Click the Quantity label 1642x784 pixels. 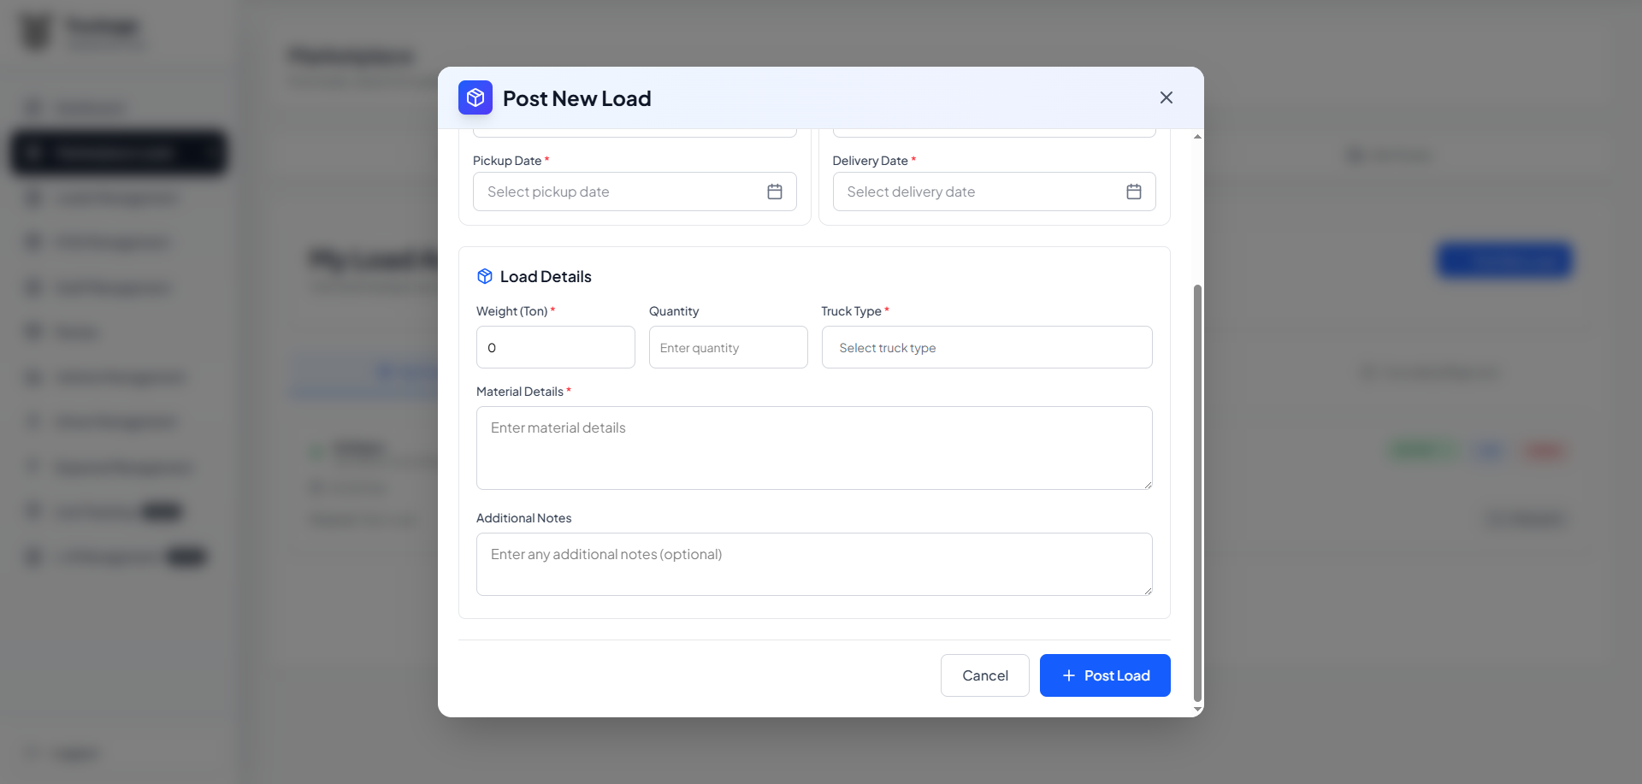(674, 311)
